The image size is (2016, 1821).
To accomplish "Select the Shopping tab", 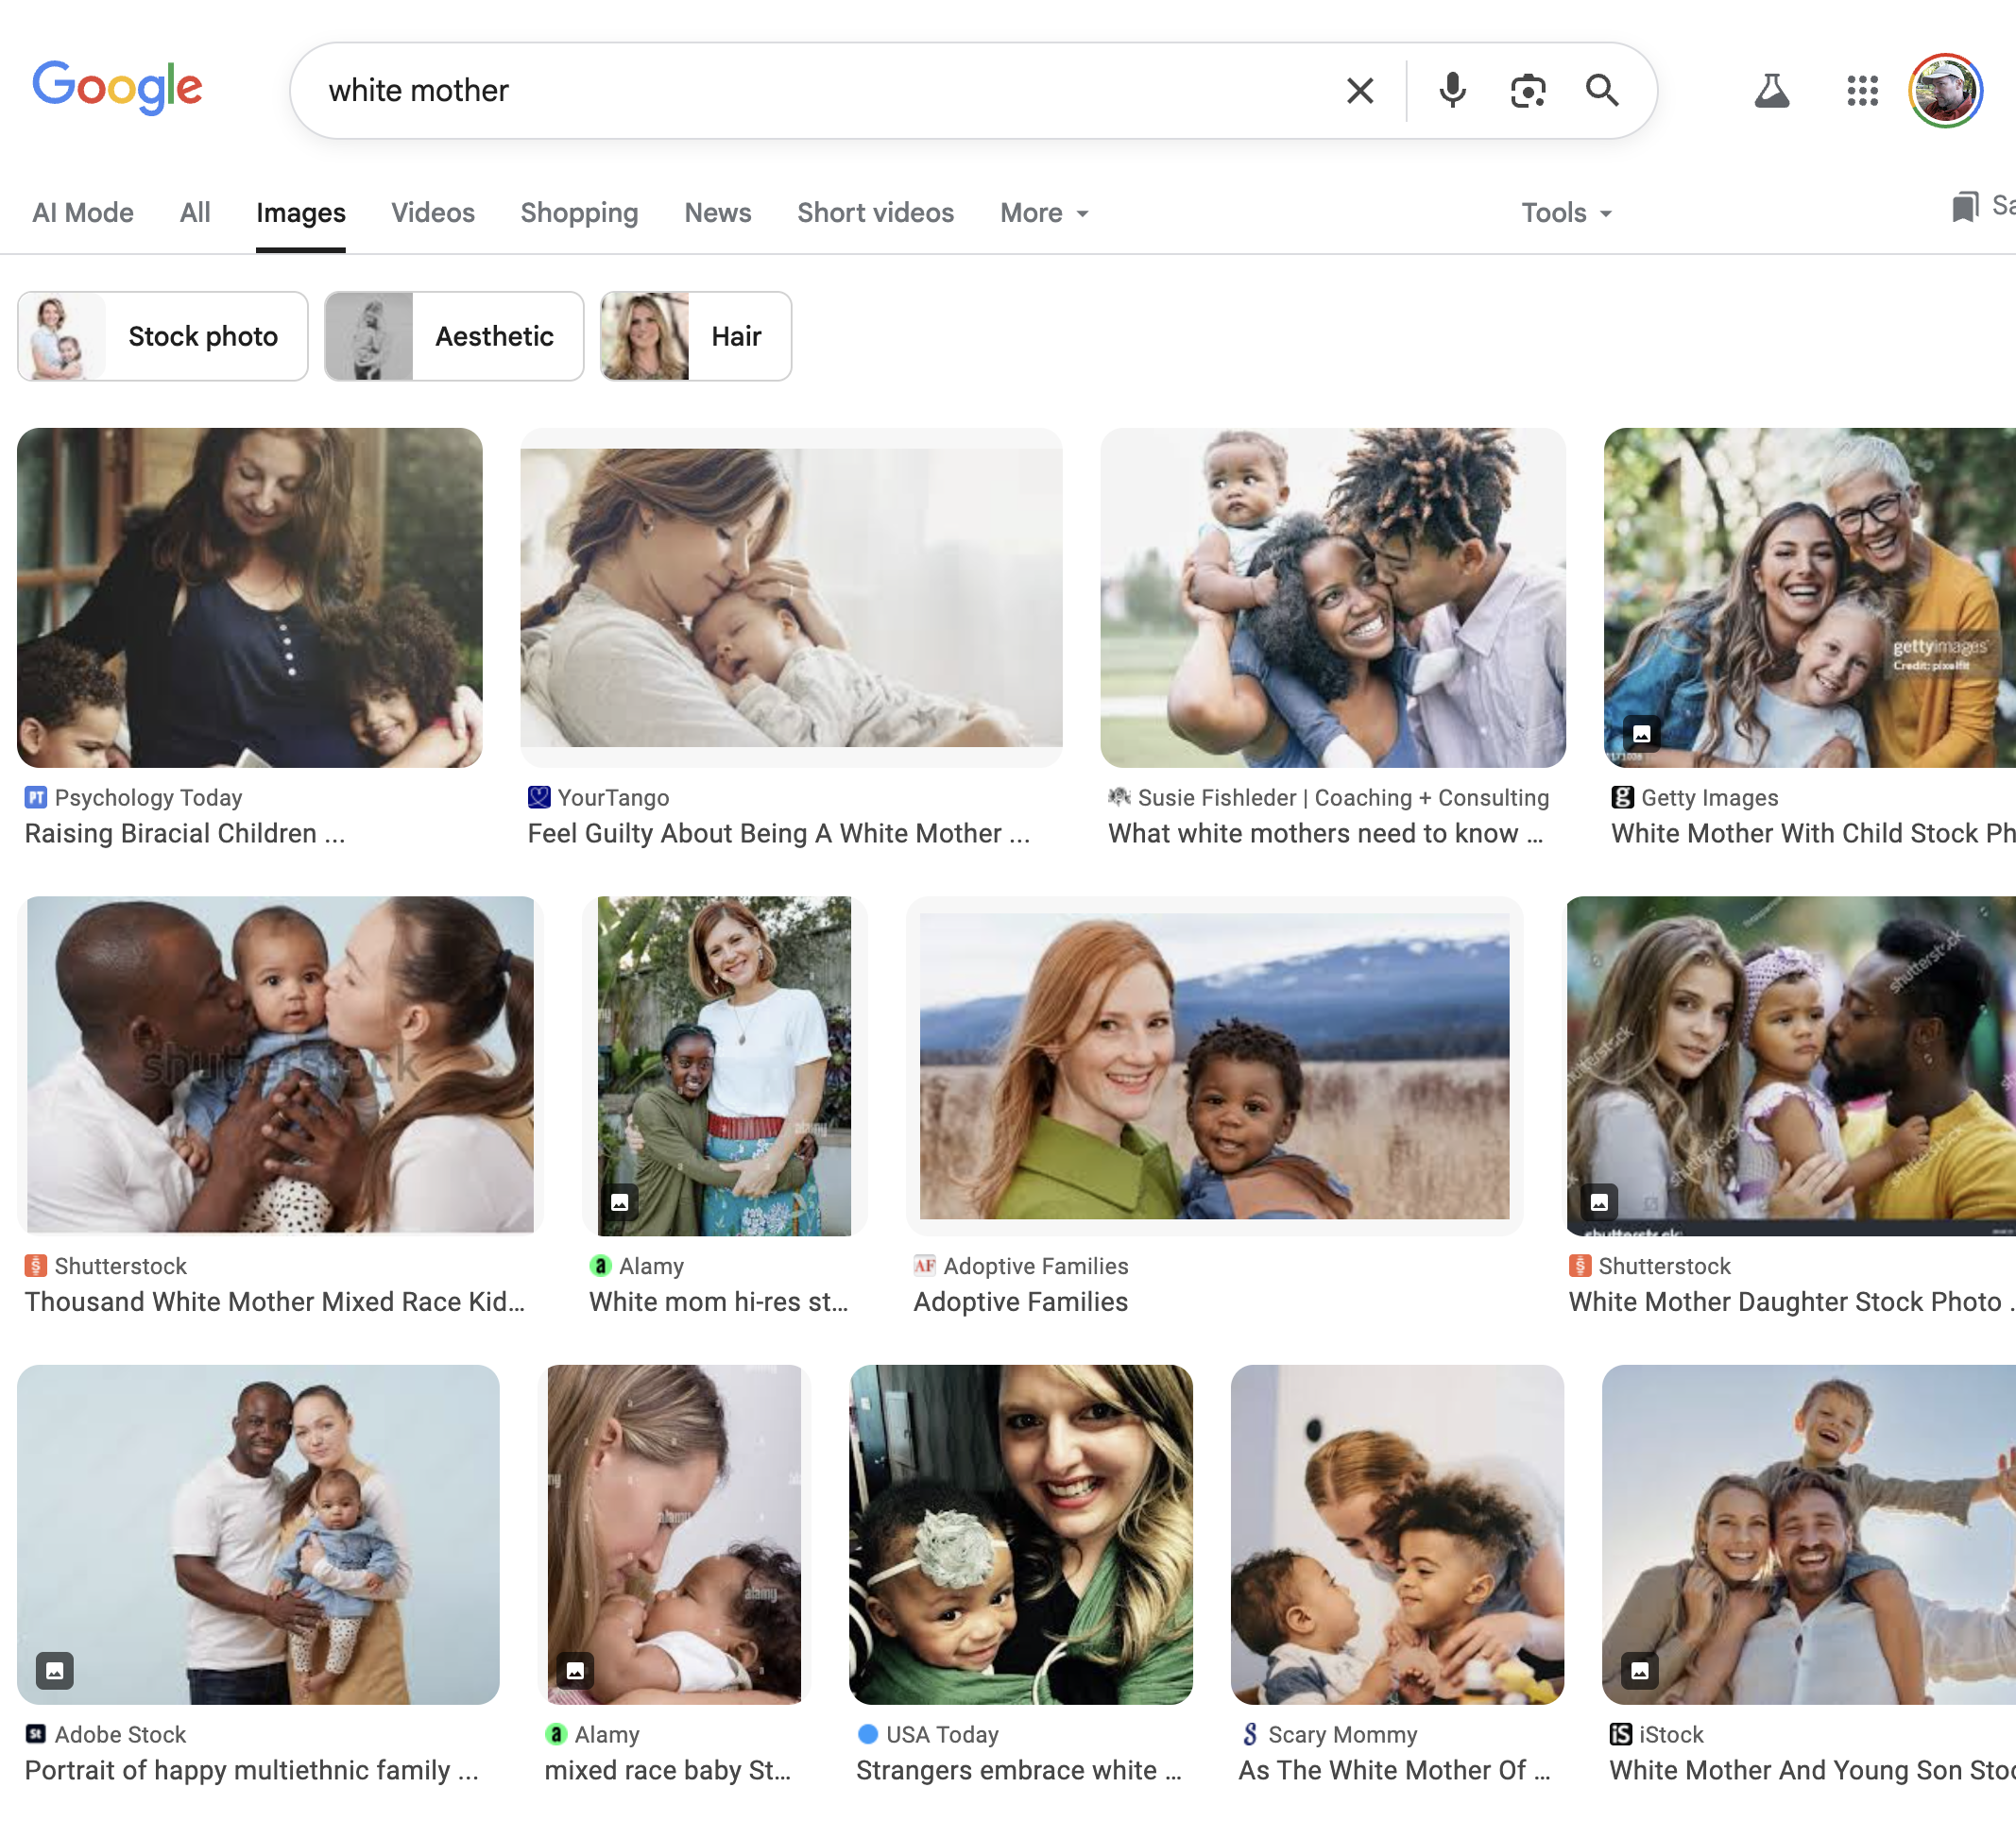I will coord(579,213).
